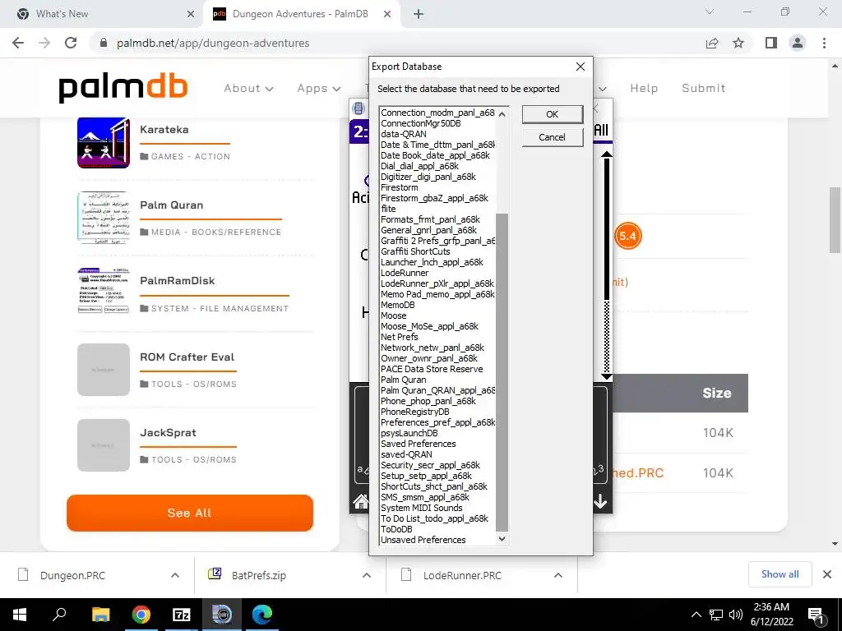
Task: Click the site lock icon
Action: coord(104,43)
